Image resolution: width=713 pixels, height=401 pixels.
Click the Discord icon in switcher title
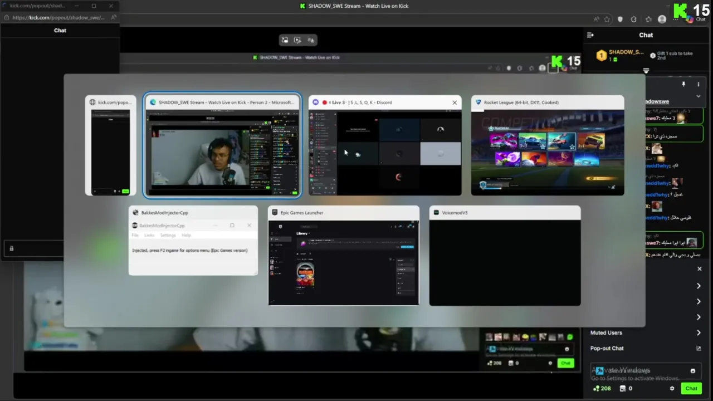click(316, 102)
